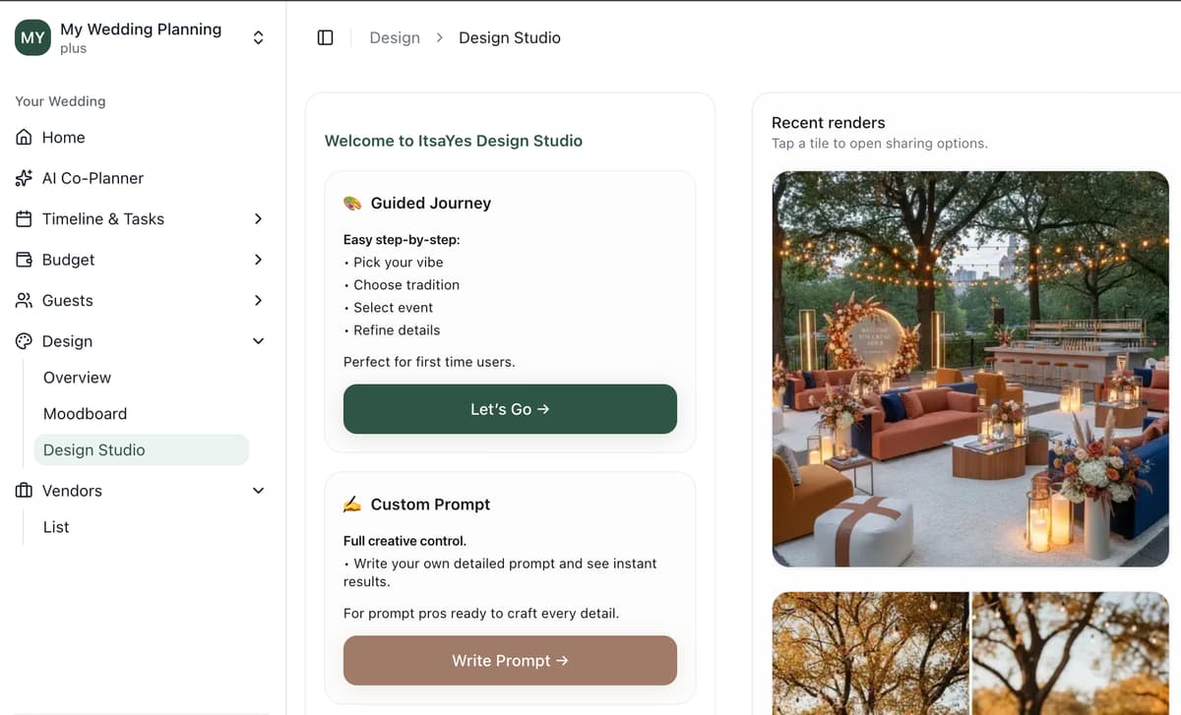Click the Design palette icon
Screen dimensions: 1181x715
click(x=23, y=340)
